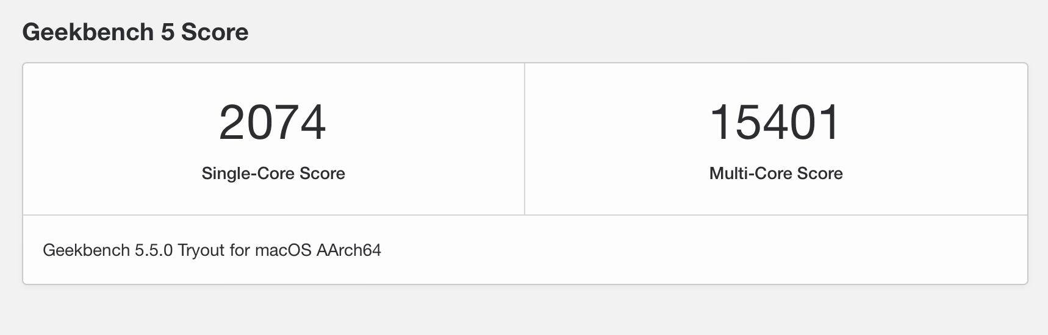The height and width of the screenshot is (335, 1048).
Task: Click the word macOS in the footer
Action: (x=283, y=250)
